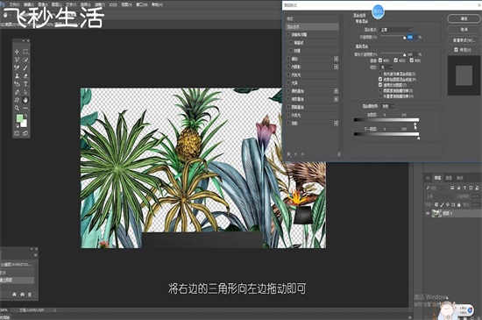Filter layers by type layers icon

[464, 188]
